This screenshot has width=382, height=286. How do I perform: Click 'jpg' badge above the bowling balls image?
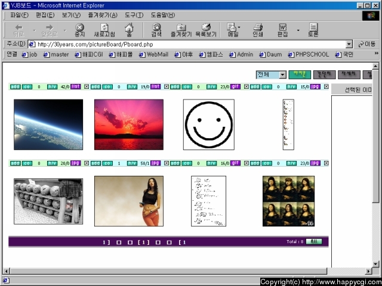tap(76, 163)
